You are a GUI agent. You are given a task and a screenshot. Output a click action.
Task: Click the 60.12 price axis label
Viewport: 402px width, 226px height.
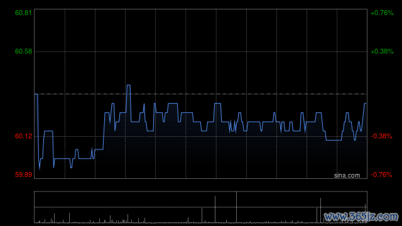coord(23,136)
